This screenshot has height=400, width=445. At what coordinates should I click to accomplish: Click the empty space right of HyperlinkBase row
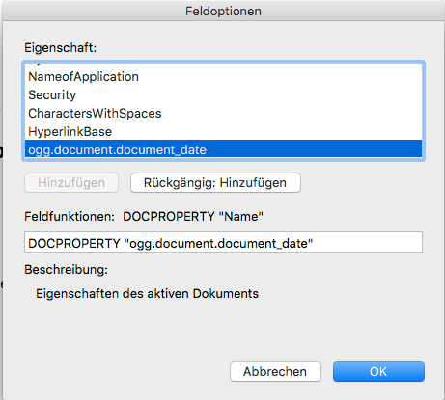267,132
